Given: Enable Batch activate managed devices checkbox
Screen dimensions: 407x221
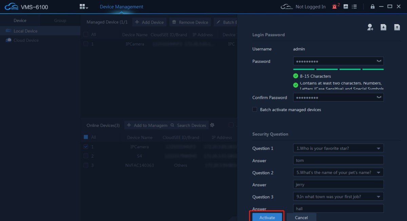Looking at the screenshot, I should click(255, 110).
